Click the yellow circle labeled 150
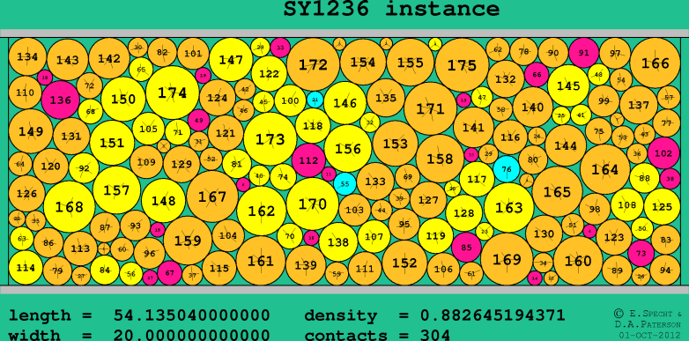The height and width of the screenshot is (341, 689). click(x=123, y=99)
